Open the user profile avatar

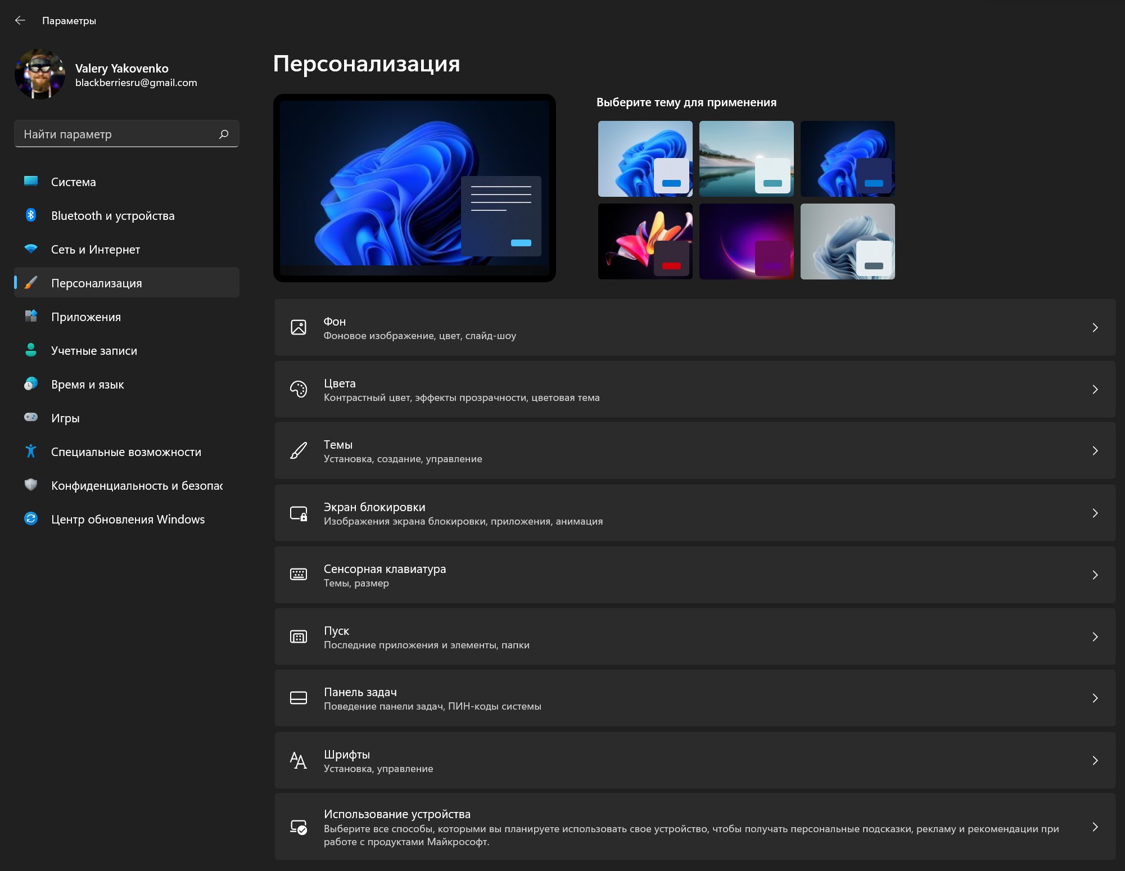tap(40, 74)
